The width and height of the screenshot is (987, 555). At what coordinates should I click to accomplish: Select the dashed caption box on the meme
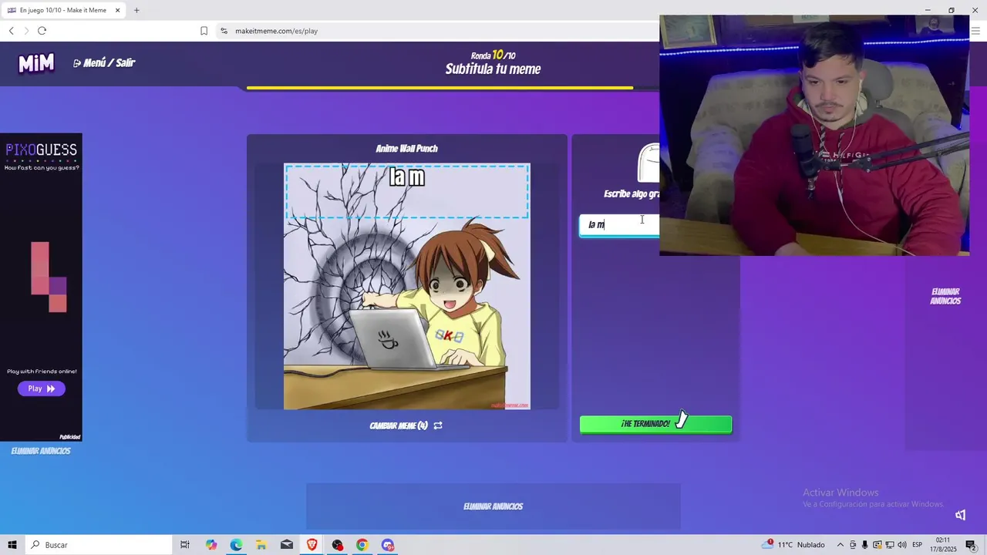tap(407, 190)
